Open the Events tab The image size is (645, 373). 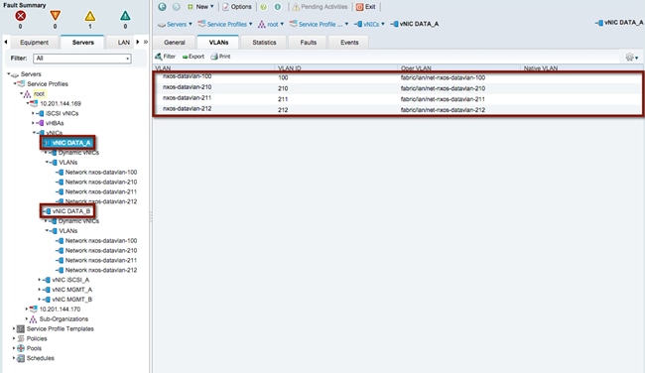click(x=349, y=43)
